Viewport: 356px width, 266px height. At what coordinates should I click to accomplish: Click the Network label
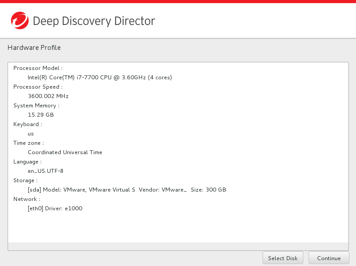click(x=27, y=199)
